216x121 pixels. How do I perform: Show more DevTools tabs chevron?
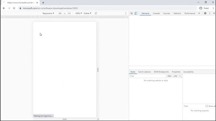(x=199, y=13)
